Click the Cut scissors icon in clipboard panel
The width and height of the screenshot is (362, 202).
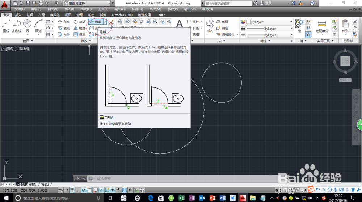[355, 22]
